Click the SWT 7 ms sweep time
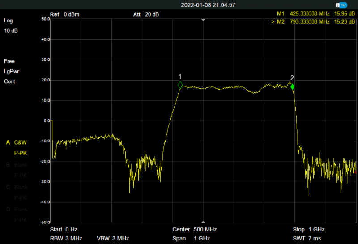This screenshot has width=358, height=244. pos(307,239)
